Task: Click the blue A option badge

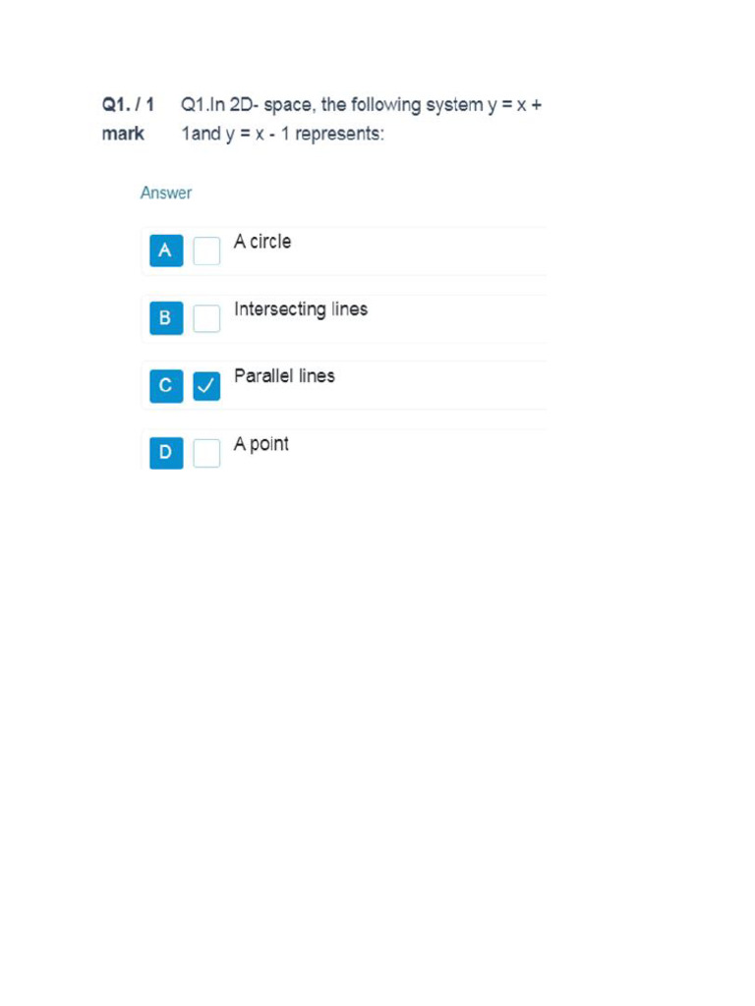Action: point(166,251)
